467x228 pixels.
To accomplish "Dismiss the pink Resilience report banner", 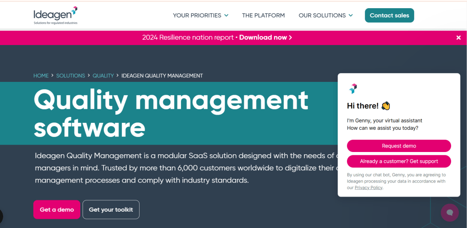I will click(x=458, y=38).
